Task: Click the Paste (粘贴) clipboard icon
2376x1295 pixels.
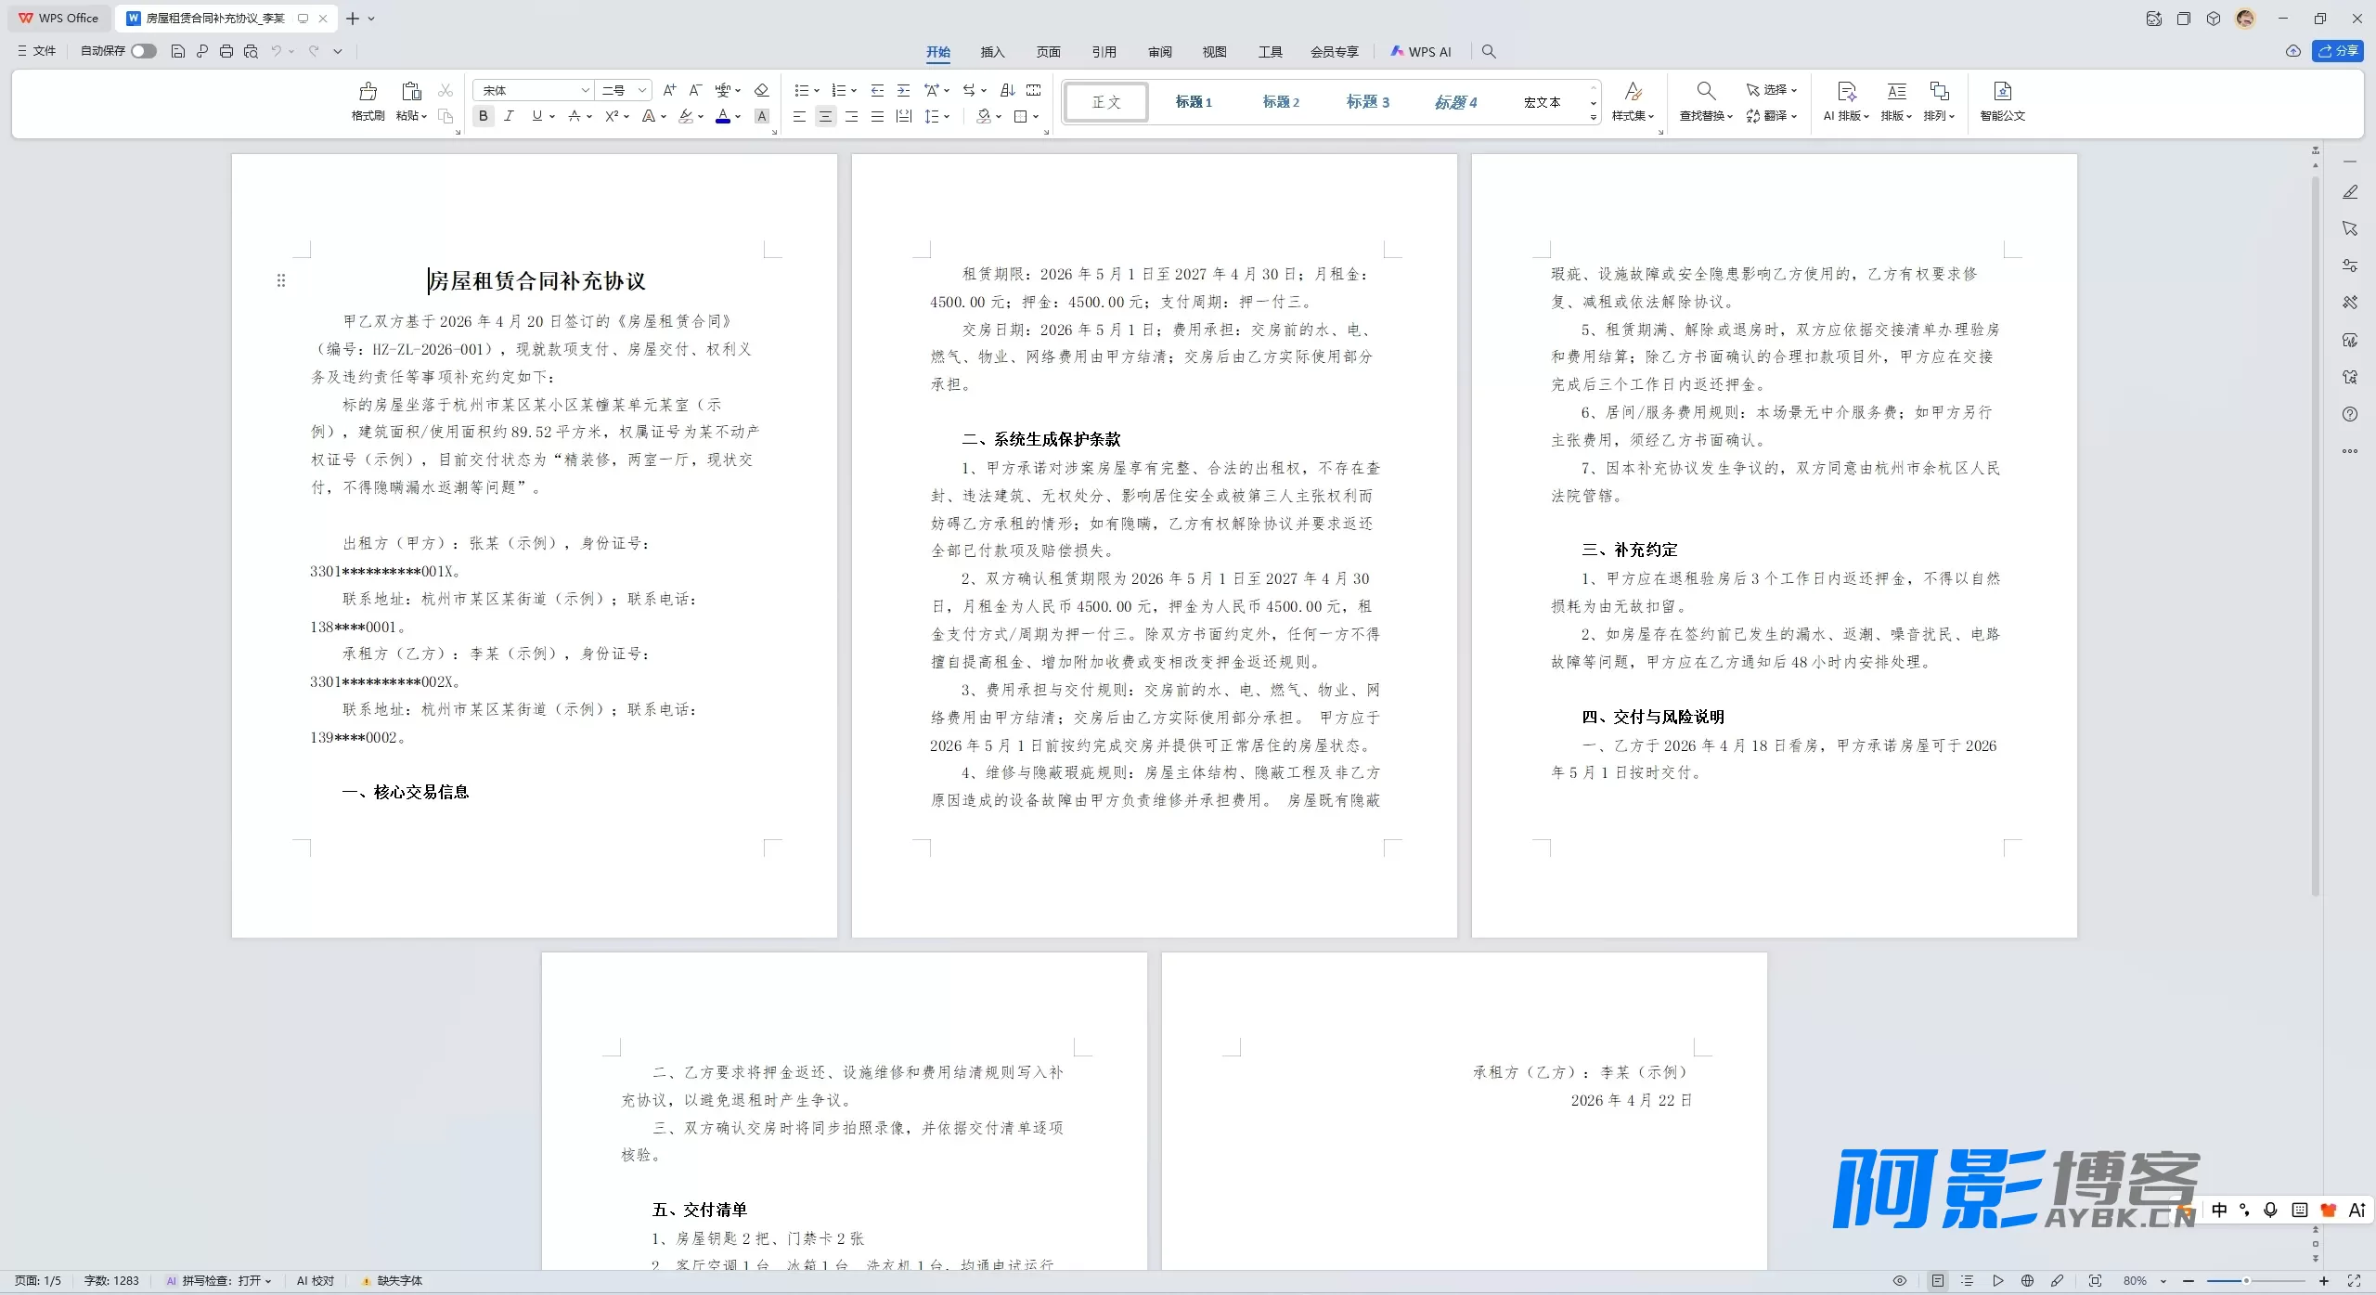Action: pos(411,91)
